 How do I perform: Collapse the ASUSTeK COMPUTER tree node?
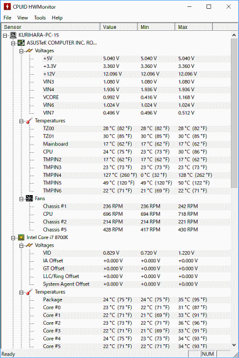(x=13, y=43)
